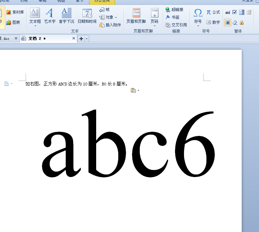Reset form fields with eraser icon
The height and width of the screenshot is (232, 259).
[x=235, y=22]
